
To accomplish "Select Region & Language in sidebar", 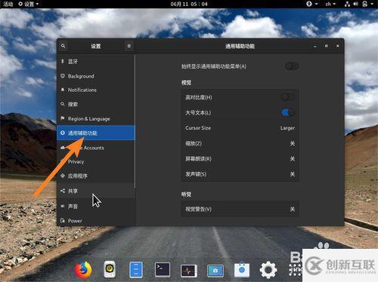I will tap(96, 118).
